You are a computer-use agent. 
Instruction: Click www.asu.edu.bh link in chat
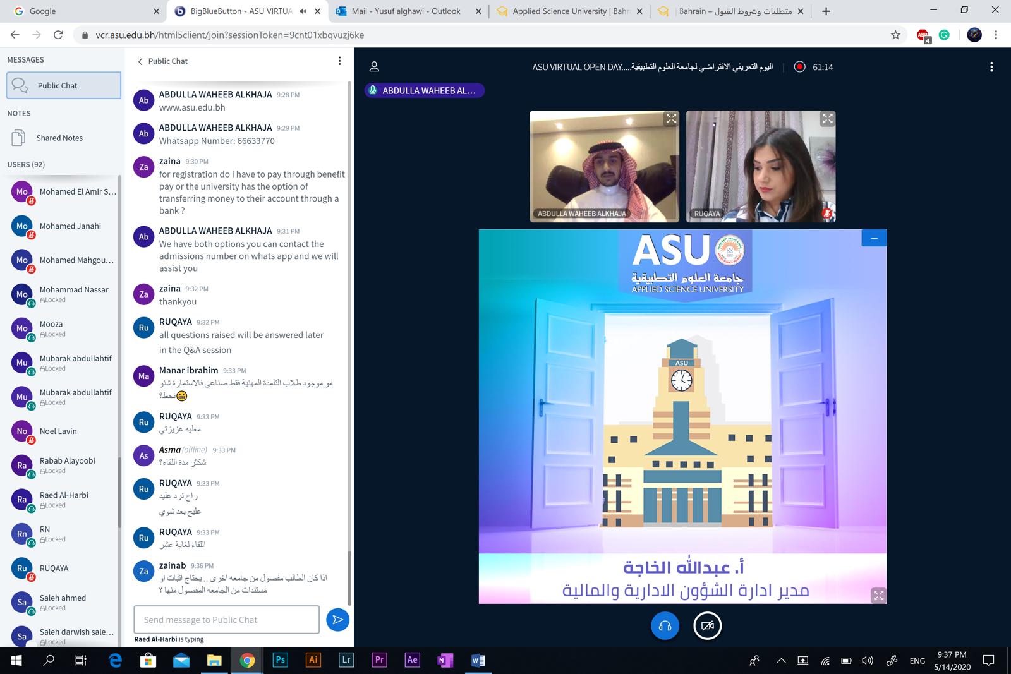[192, 107]
